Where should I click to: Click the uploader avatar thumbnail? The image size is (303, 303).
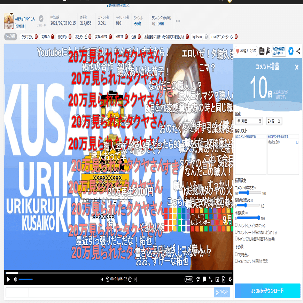tap(9, 21)
